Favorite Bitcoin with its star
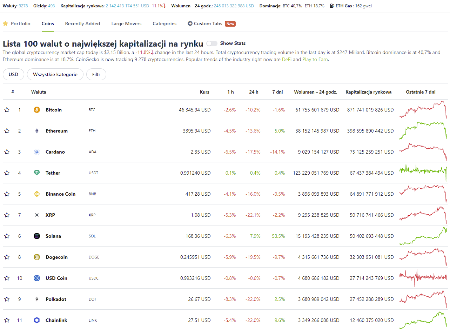Image resolution: width=450 pixels, height=330 pixels. click(x=7, y=110)
